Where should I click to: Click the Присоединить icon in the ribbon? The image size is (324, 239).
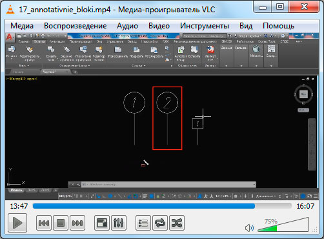pyautogui.click(x=118, y=50)
